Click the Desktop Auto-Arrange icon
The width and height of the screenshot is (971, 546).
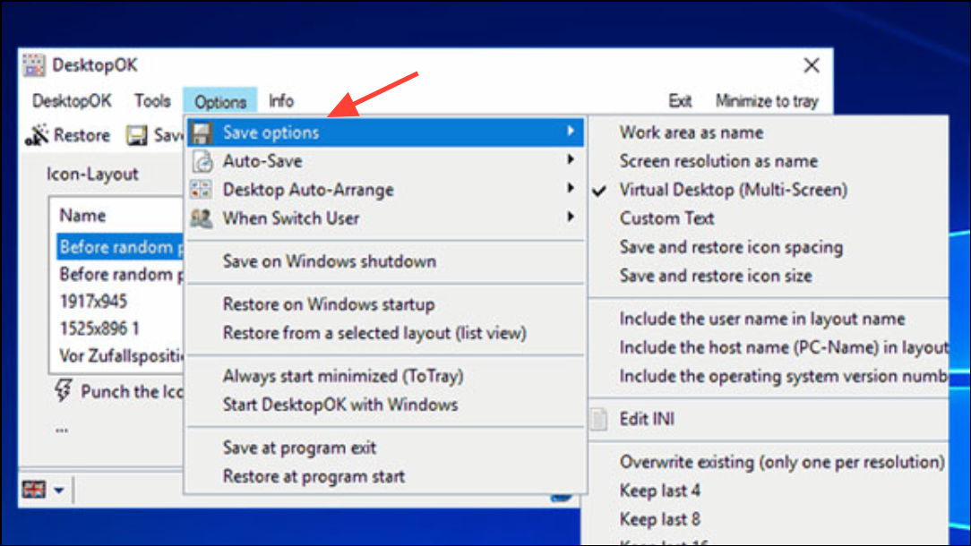[x=202, y=190]
